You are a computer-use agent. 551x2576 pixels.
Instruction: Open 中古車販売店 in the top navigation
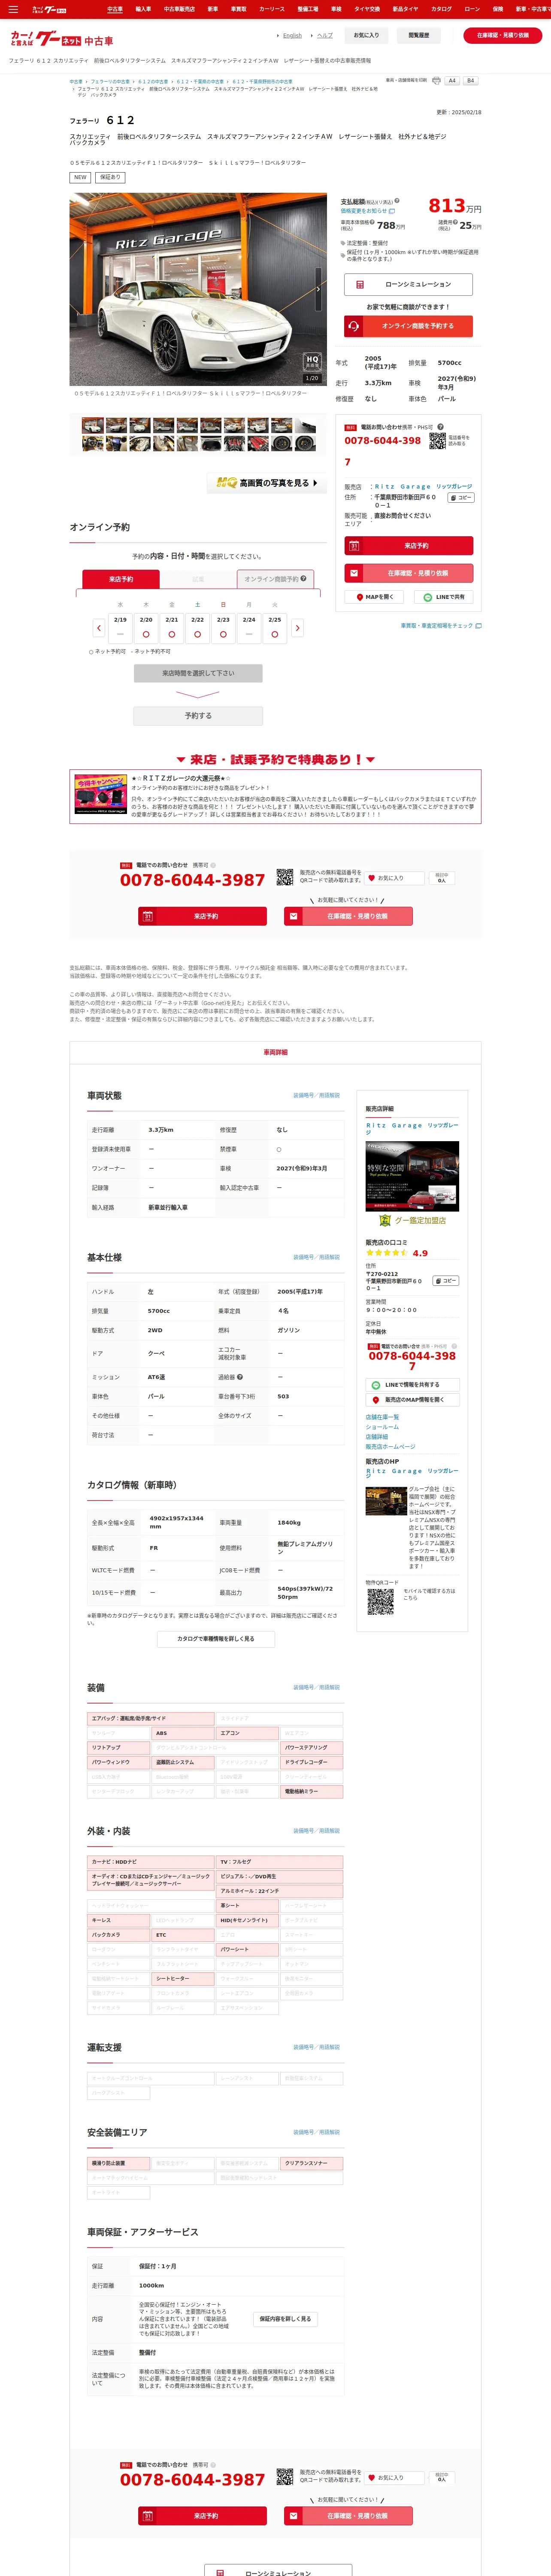[179, 9]
